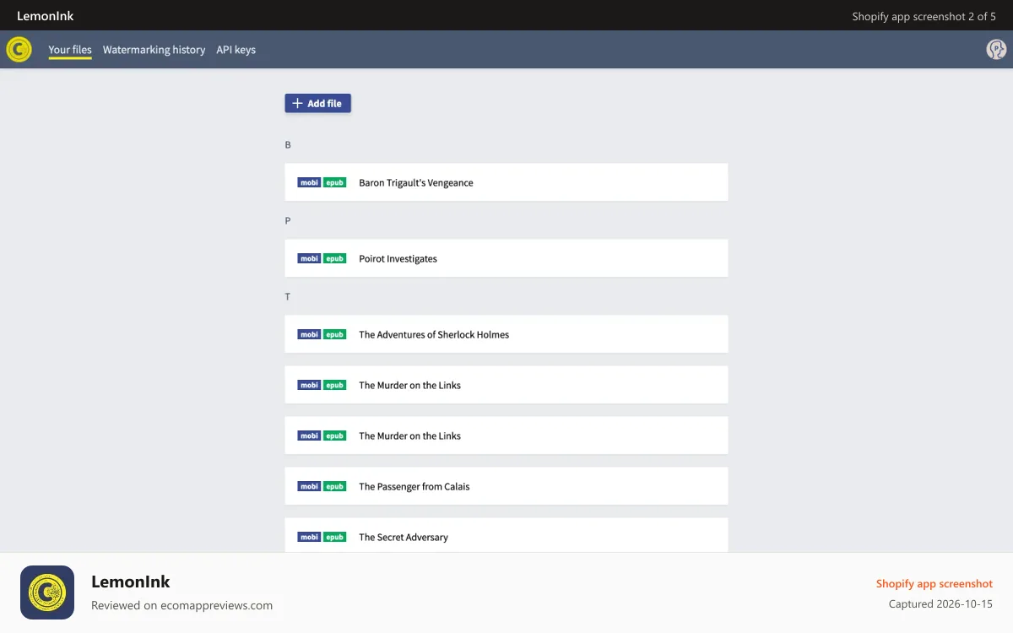Click mobi badge on Poirot Investigates
This screenshot has height=633, width=1013.
309,258
